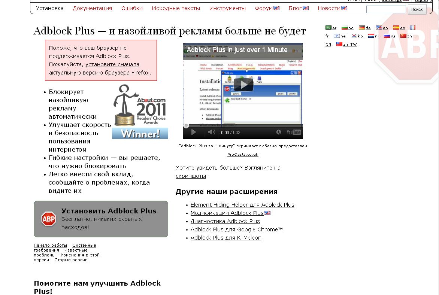Choose the English flag icon
Screen dimensions: 439x295
[379, 27]
